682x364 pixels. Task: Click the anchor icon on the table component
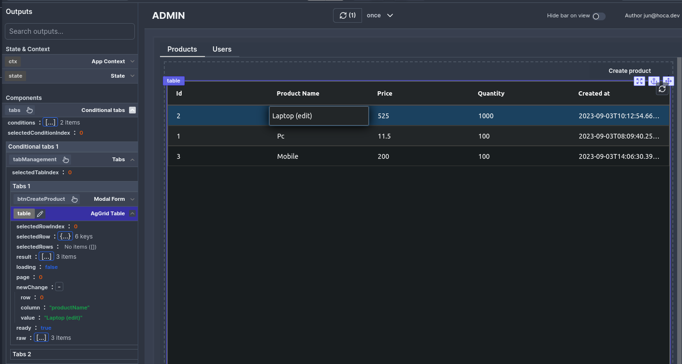[654, 81]
